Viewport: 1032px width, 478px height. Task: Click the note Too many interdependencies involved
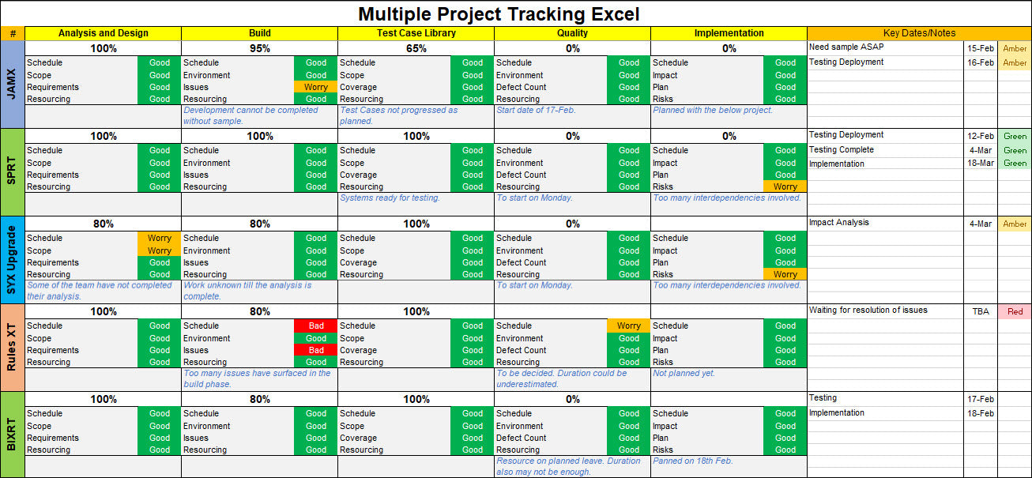point(727,198)
